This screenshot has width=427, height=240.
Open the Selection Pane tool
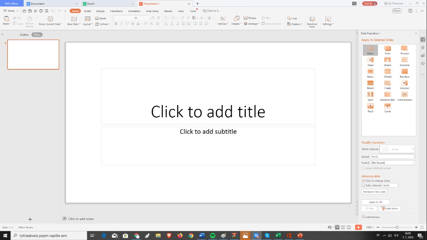(312, 22)
